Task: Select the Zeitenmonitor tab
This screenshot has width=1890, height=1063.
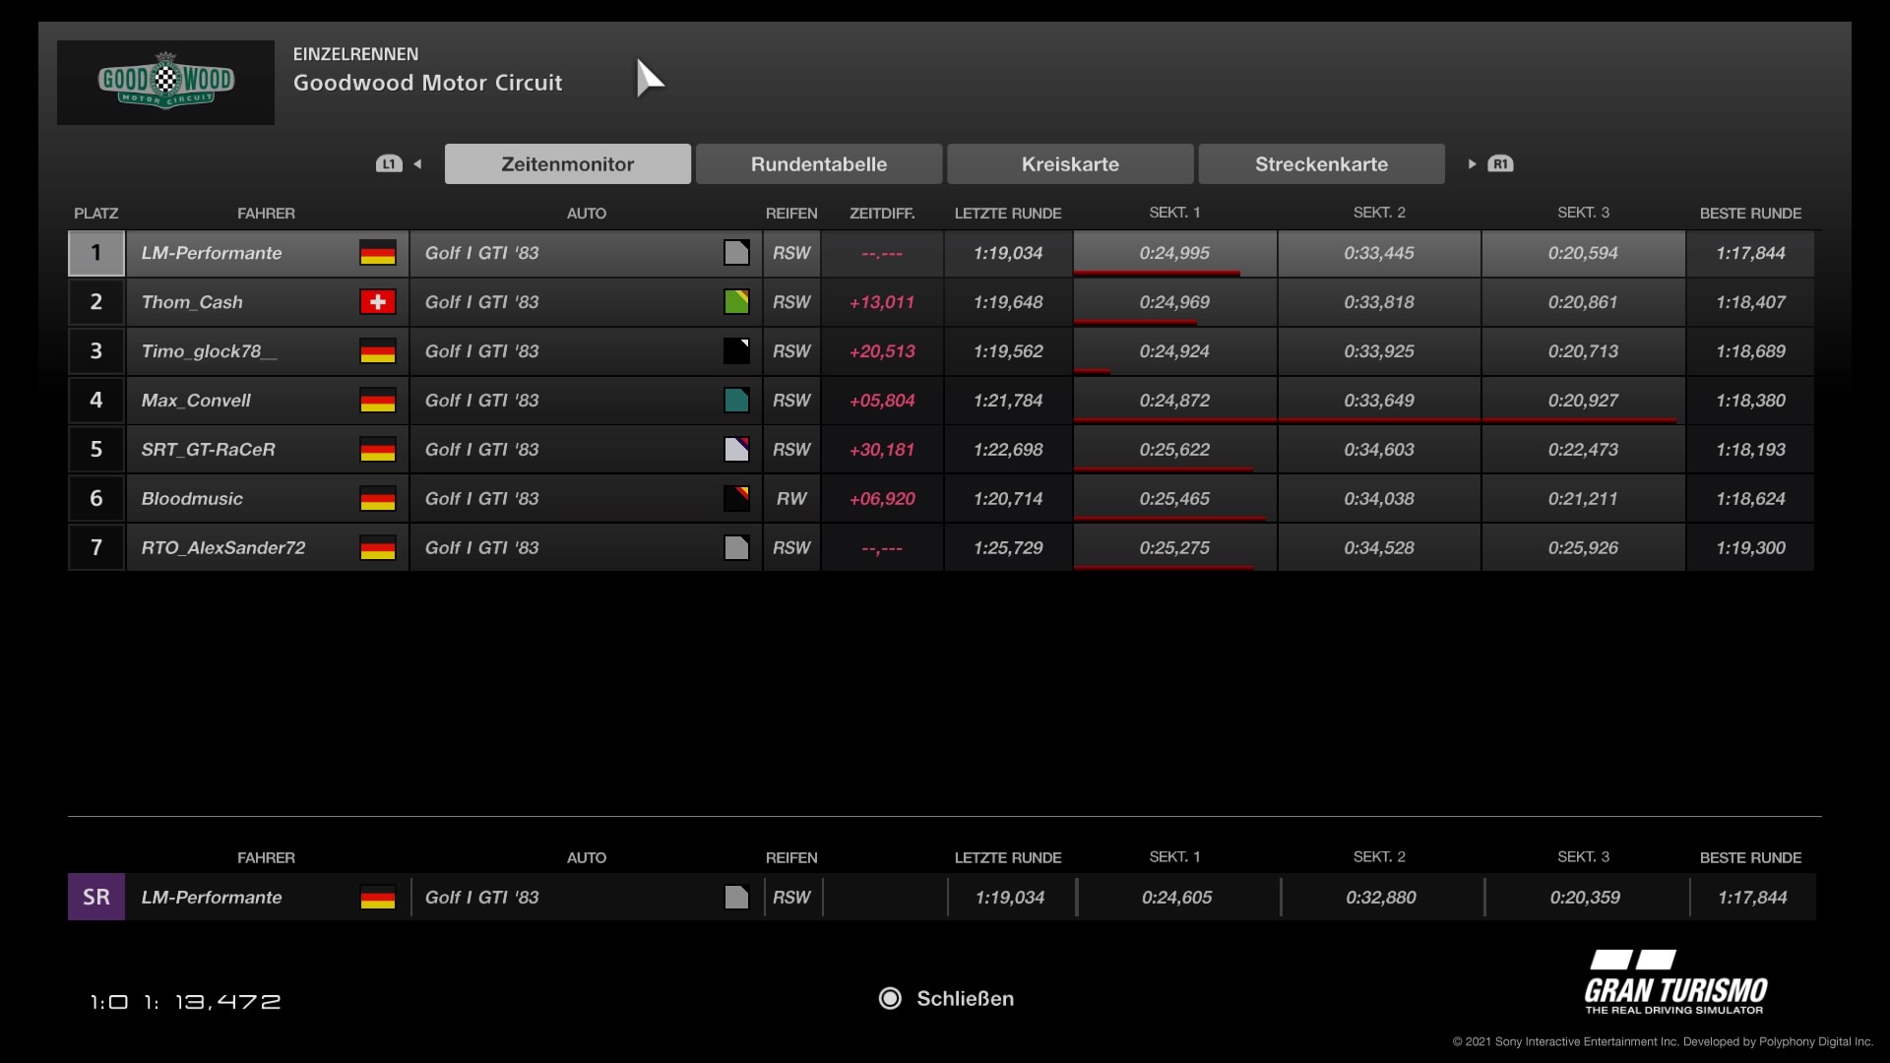Action: point(567,164)
